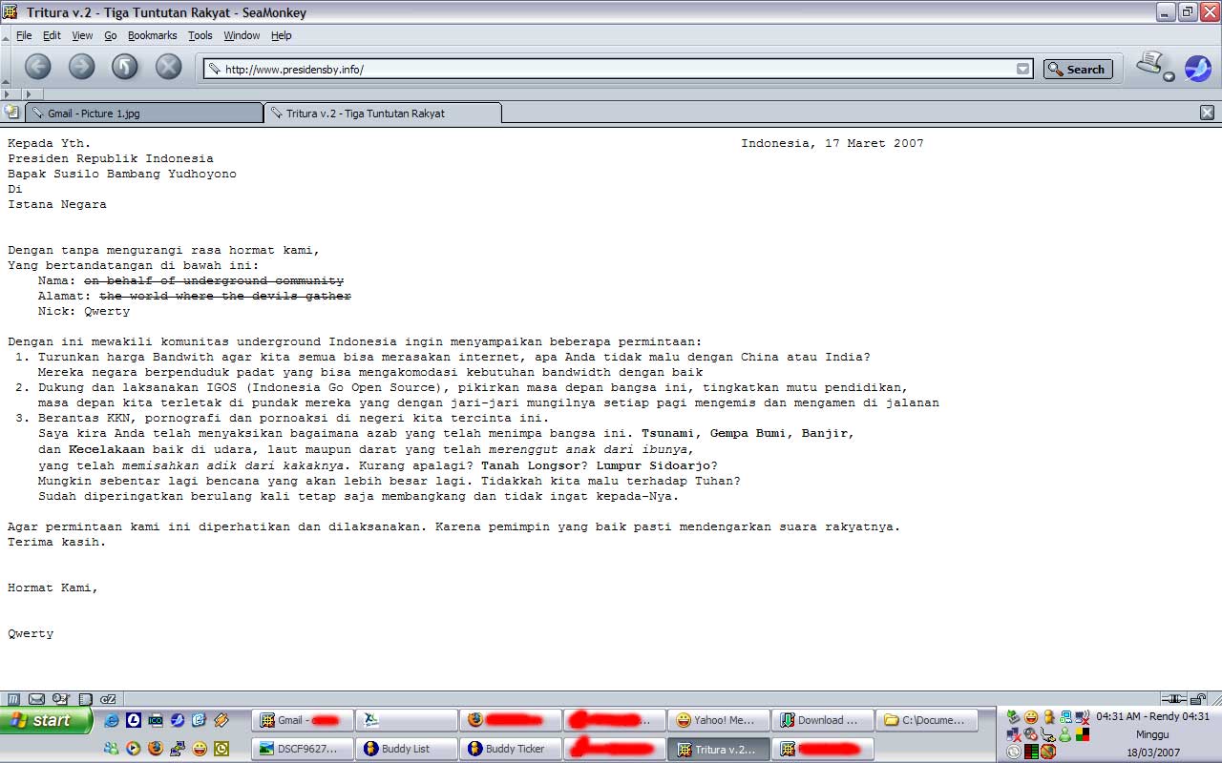
Task: Click the Back navigation button
Action: point(37,67)
